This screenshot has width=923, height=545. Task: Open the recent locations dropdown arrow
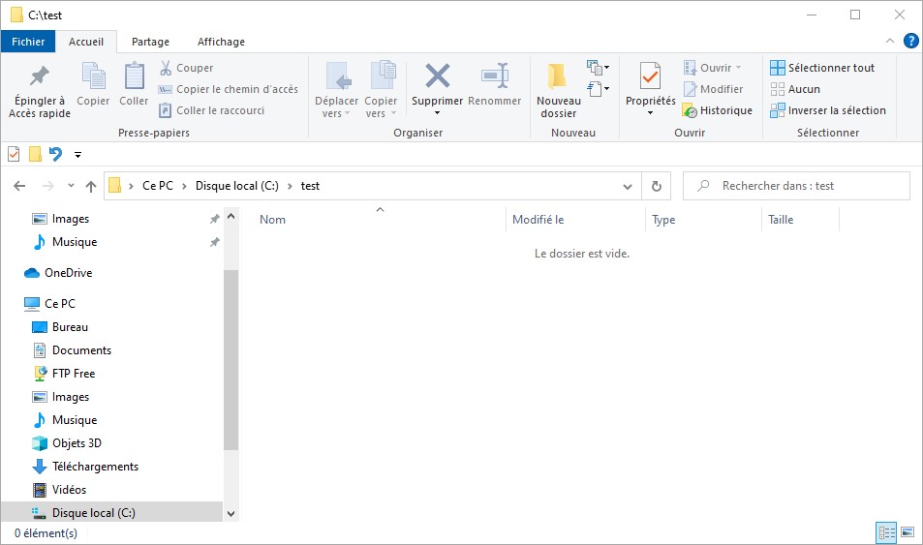71,186
